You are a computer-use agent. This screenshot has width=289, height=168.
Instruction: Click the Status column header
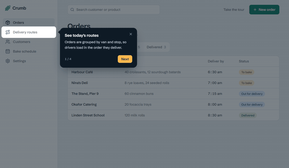pyautogui.click(x=244, y=61)
